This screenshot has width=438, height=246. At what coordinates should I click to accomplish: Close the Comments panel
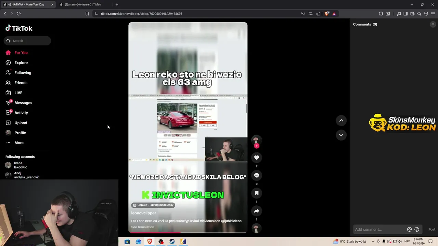(x=433, y=24)
